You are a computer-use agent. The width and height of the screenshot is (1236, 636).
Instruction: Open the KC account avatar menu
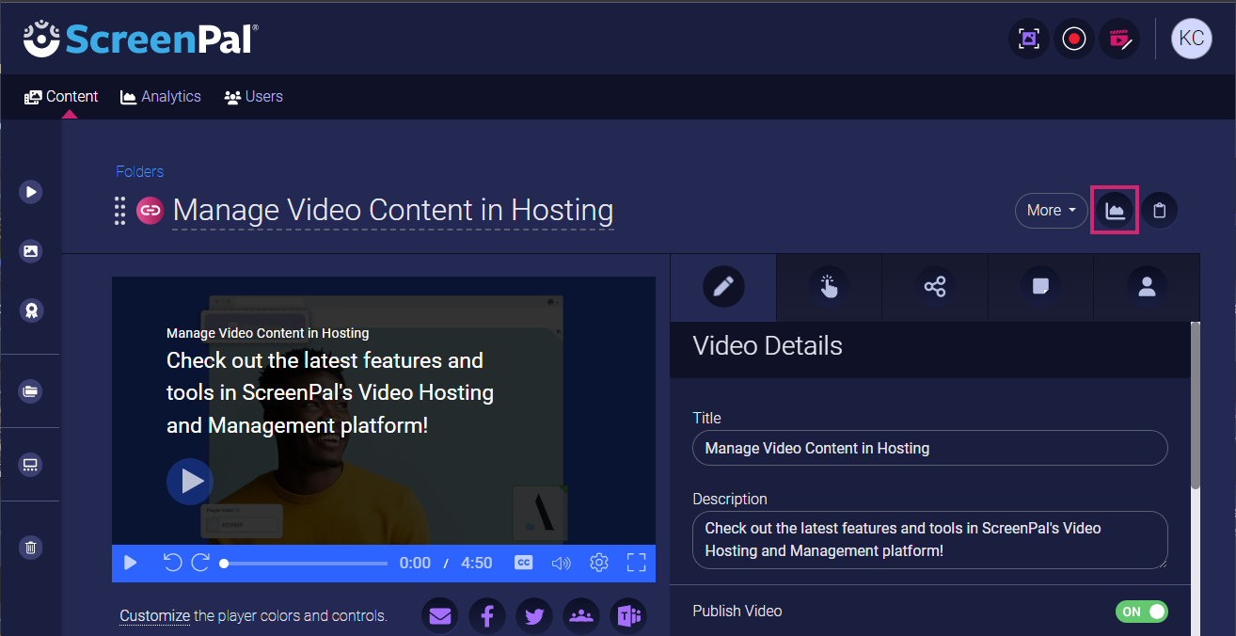[x=1192, y=39]
